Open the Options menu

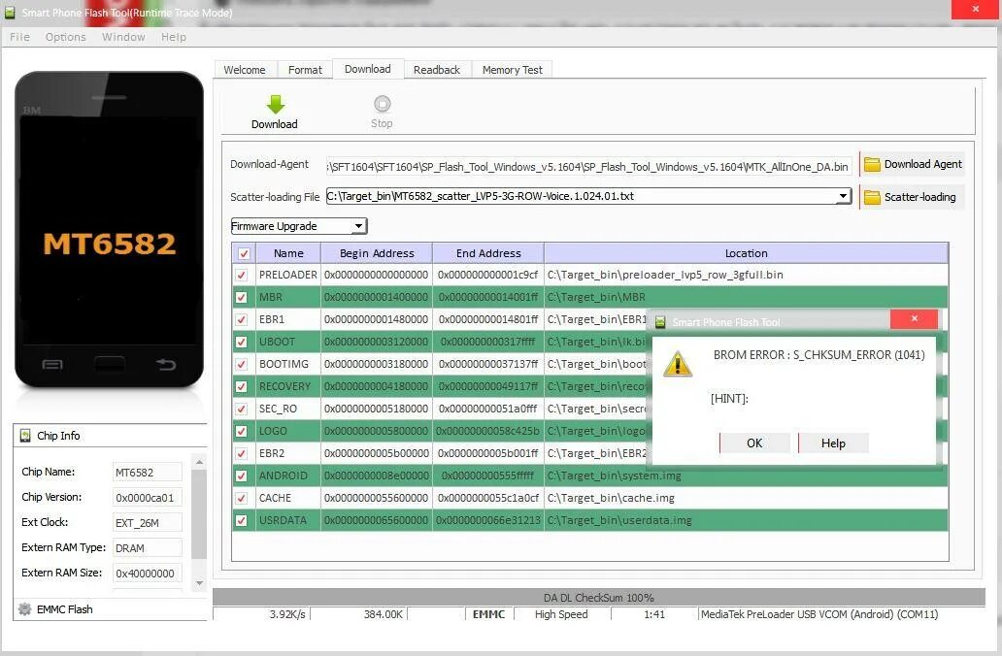[x=65, y=37]
